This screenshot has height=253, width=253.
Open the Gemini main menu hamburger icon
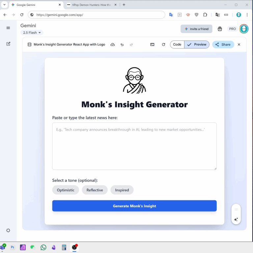pyautogui.click(x=8, y=28)
